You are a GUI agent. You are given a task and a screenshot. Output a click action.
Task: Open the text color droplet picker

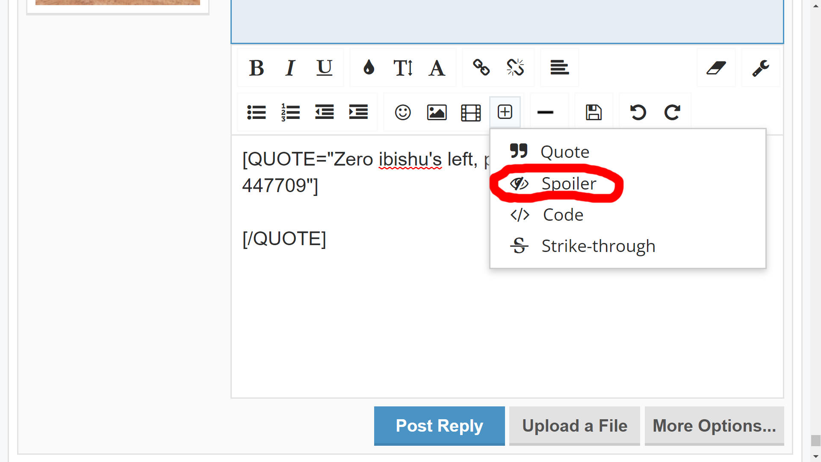[x=369, y=68]
